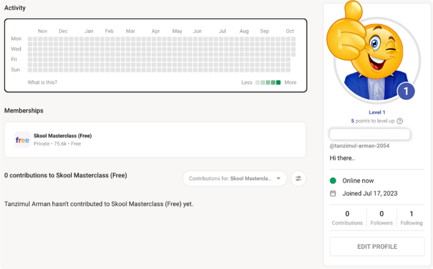Click the @tanzimul-arman-2054 username handle
This screenshot has width=433, height=269.
click(x=360, y=146)
